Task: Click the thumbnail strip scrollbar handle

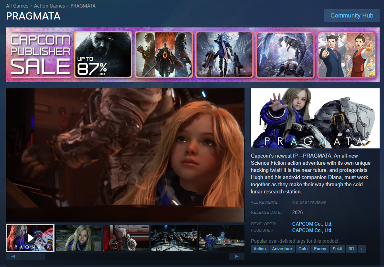Action: 33,257
